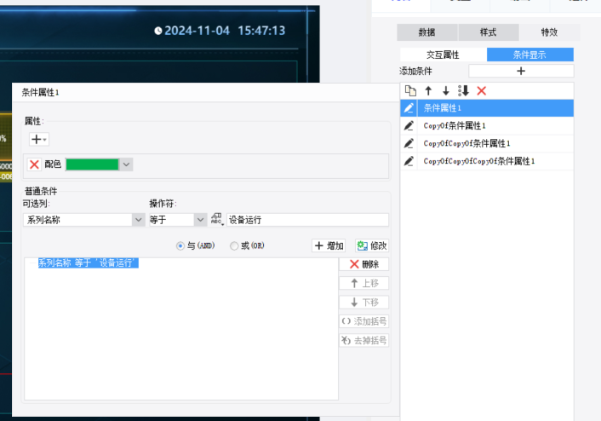The height and width of the screenshot is (421, 601).
Task: Select the 与(AND) radio button
Action: point(180,246)
